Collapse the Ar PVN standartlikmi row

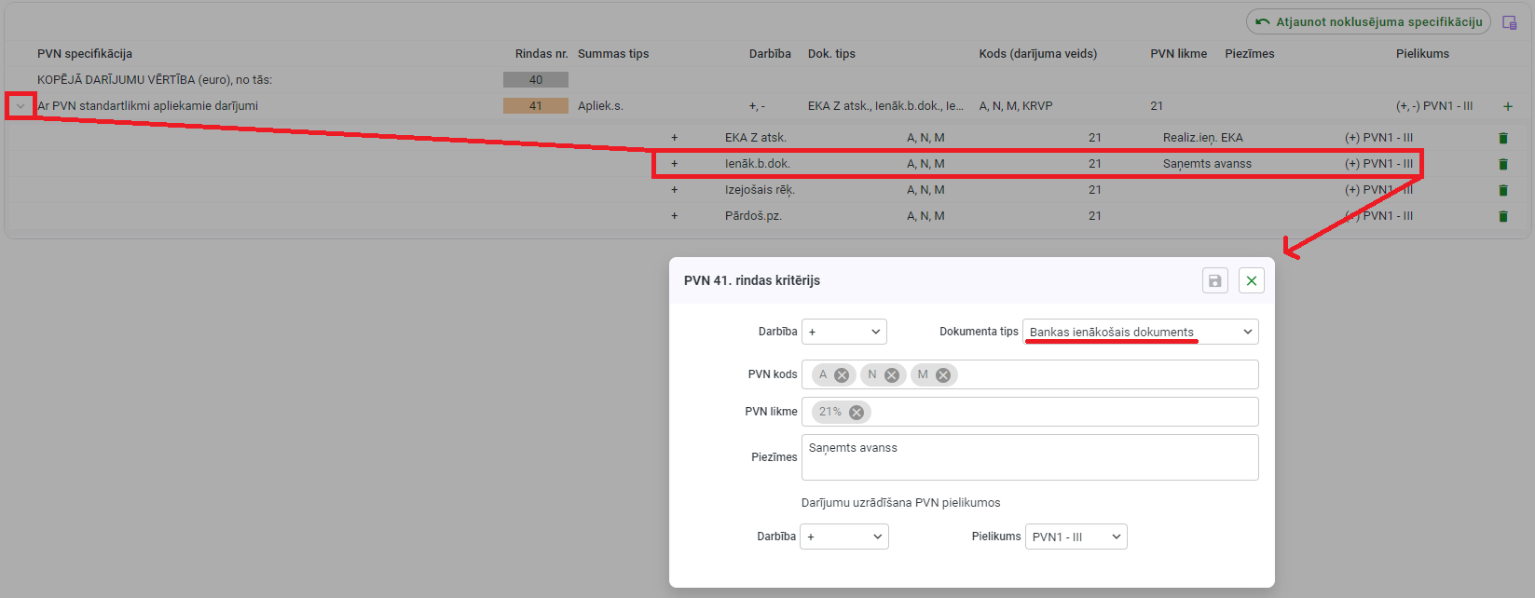point(21,106)
